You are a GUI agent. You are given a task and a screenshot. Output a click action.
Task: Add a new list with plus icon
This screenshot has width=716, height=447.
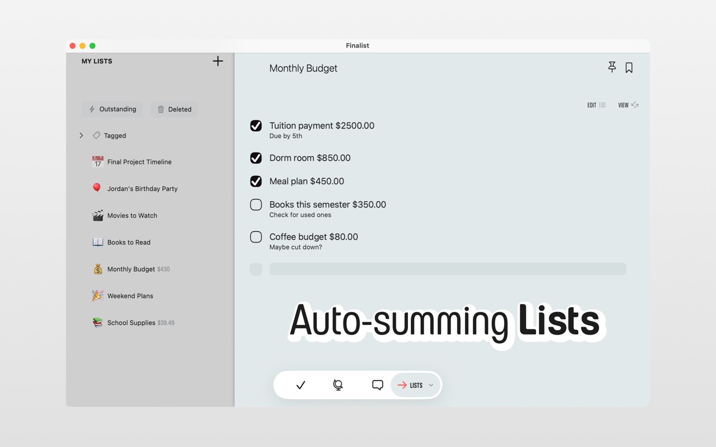coord(218,61)
